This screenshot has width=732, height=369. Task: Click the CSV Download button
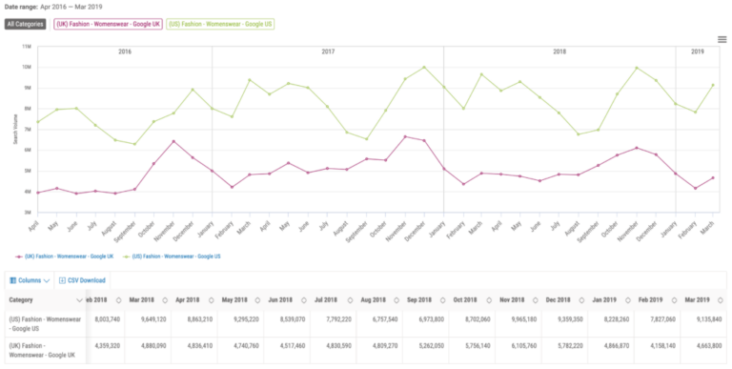coord(82,280)
